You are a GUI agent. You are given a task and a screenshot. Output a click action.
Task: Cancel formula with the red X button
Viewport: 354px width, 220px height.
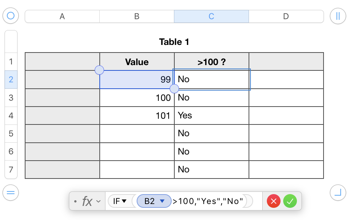274,201
